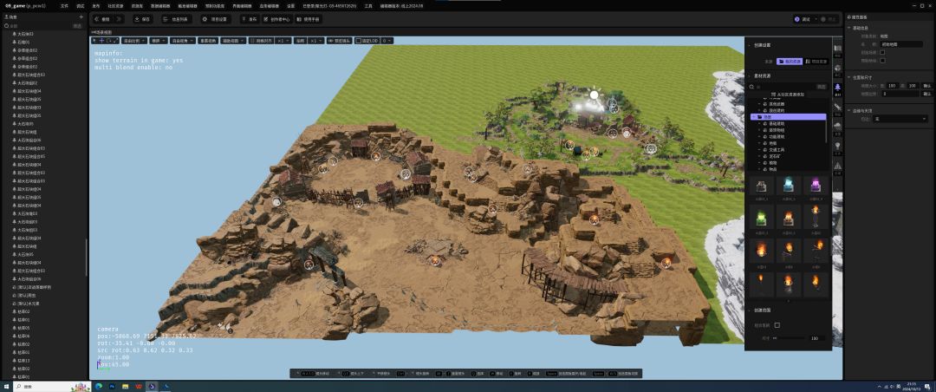Switch to the 我的资源 tab

coord(790,61)
